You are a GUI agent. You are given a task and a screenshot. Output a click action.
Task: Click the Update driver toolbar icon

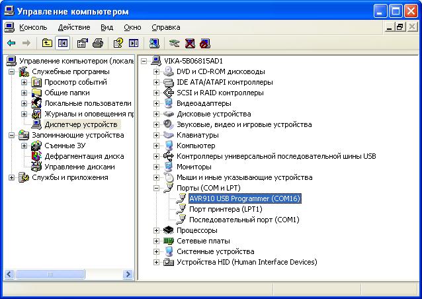pos(175,43)
